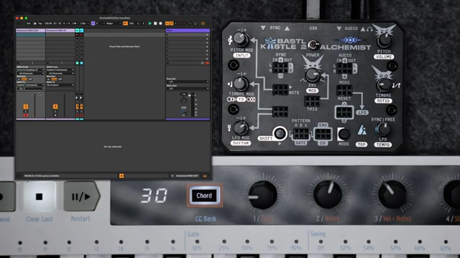Click the 4 / 4 time signature field

[67, 24]
